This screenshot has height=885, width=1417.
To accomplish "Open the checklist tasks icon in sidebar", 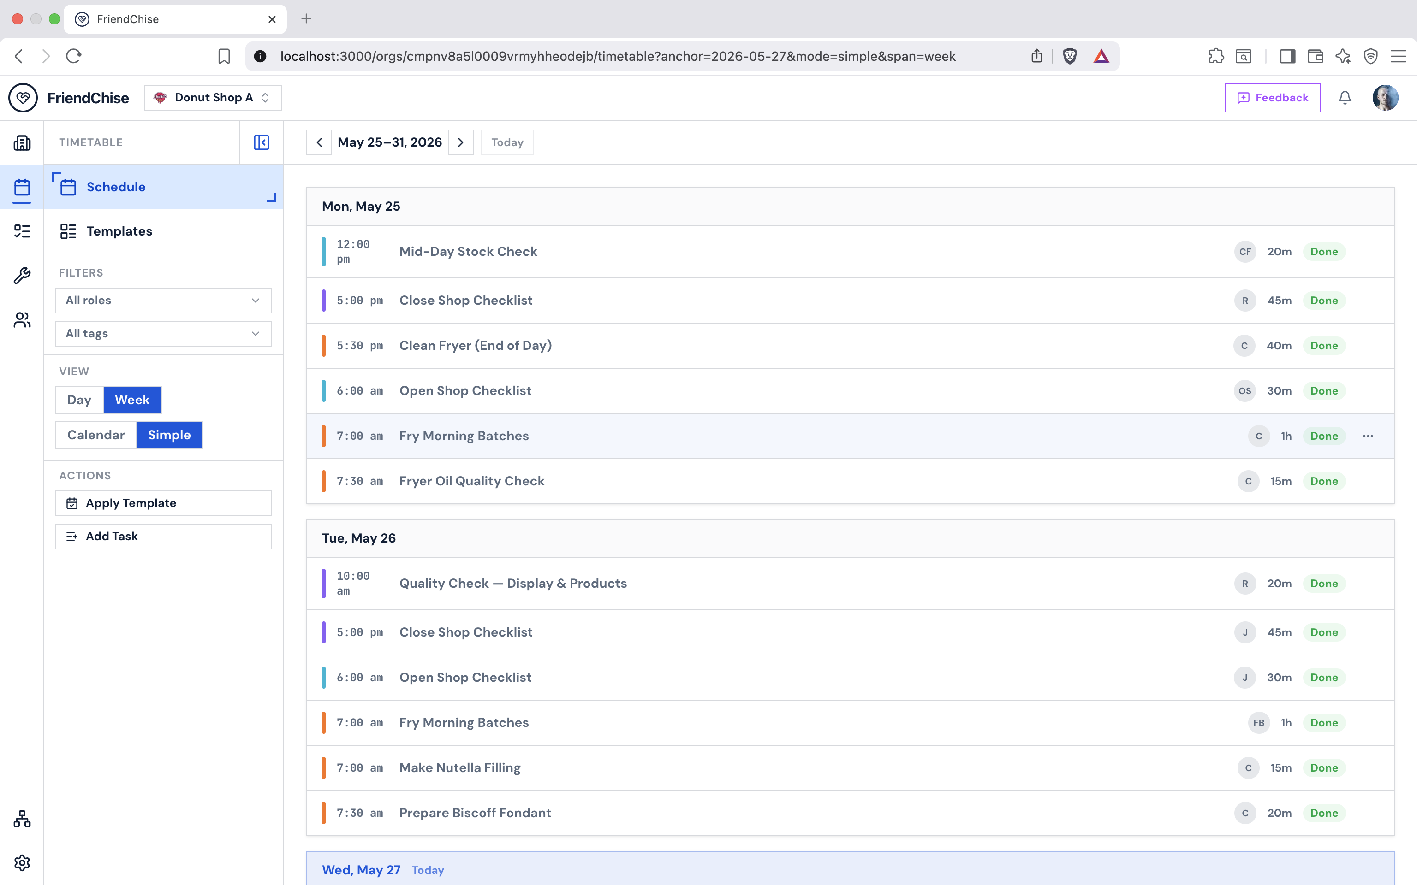I will pos(22,231).
